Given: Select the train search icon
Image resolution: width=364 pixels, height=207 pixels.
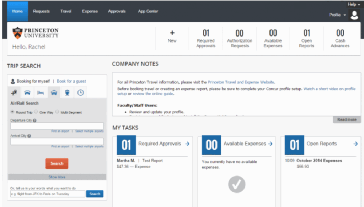Looking at the screenshot, I should point(67,93).
